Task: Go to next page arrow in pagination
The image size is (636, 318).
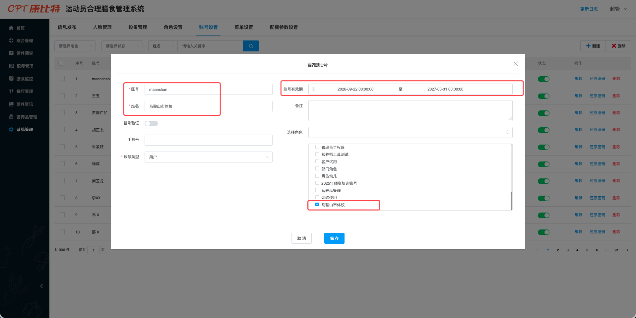Action: (627, 250)
